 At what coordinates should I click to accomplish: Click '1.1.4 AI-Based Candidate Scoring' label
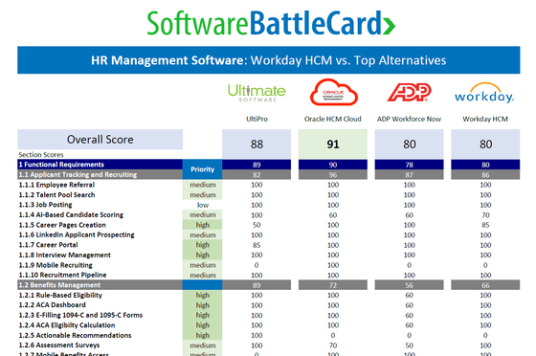pos(71,215)
